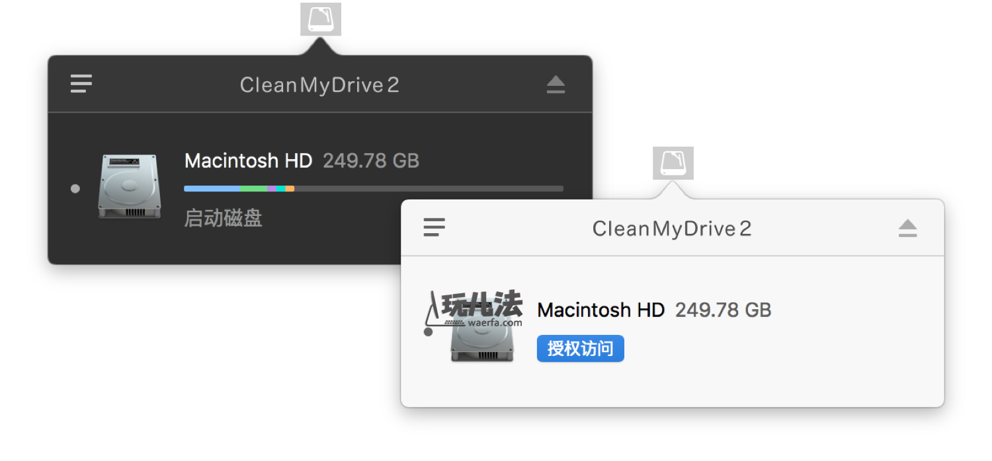
Task: Click 启动磁盘 label under Macintosh HD
Action: (224, 219)
